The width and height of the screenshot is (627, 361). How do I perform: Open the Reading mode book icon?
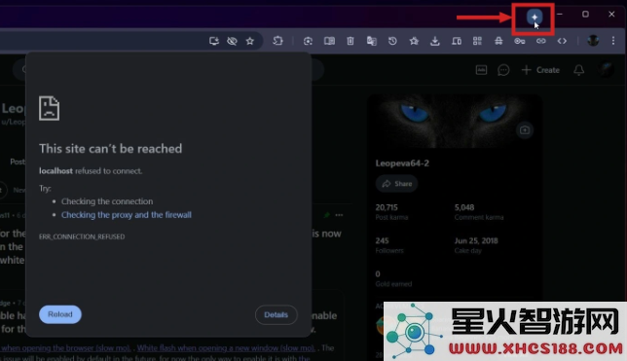[329, 41]
